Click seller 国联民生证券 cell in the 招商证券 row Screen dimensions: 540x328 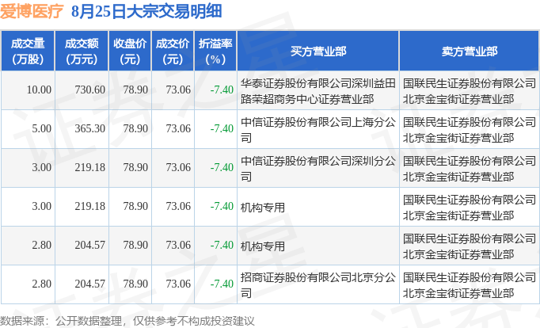[470, 285]
